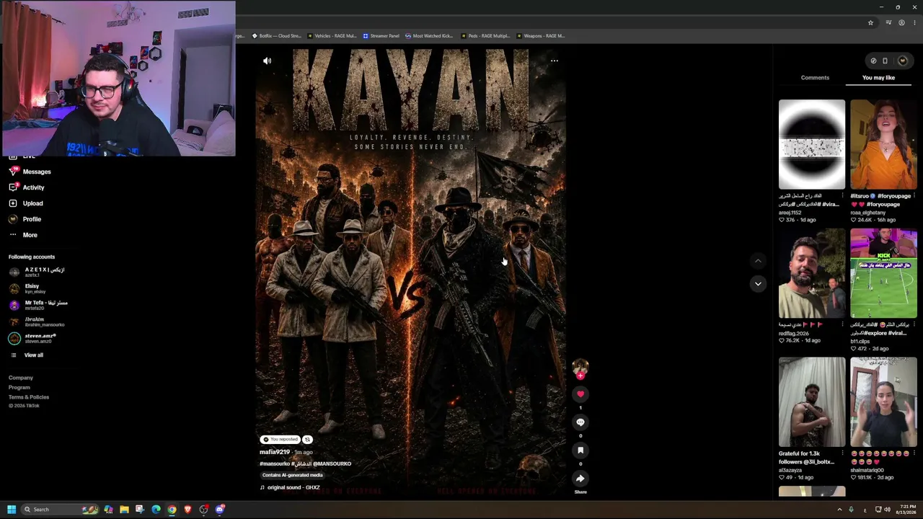Open the Chrome three-dot menu
Image resolution: width=923 pixels, height=519 pixels.
(915, 22)
